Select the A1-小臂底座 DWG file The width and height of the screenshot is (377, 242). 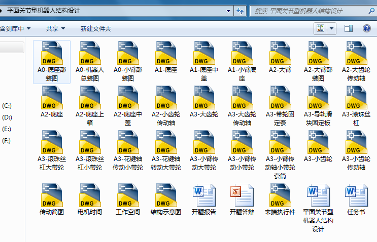click(x=242, y=61)
